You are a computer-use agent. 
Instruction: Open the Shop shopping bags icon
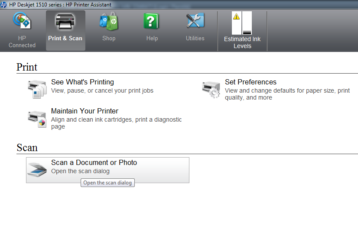click(109, 21)
